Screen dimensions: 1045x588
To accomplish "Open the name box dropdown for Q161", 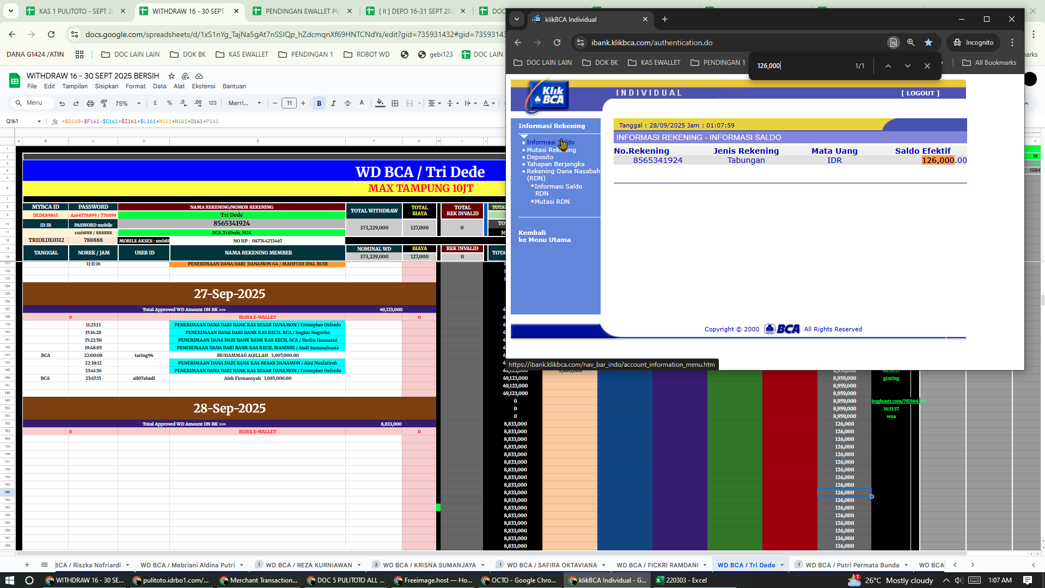I will 39,121.
